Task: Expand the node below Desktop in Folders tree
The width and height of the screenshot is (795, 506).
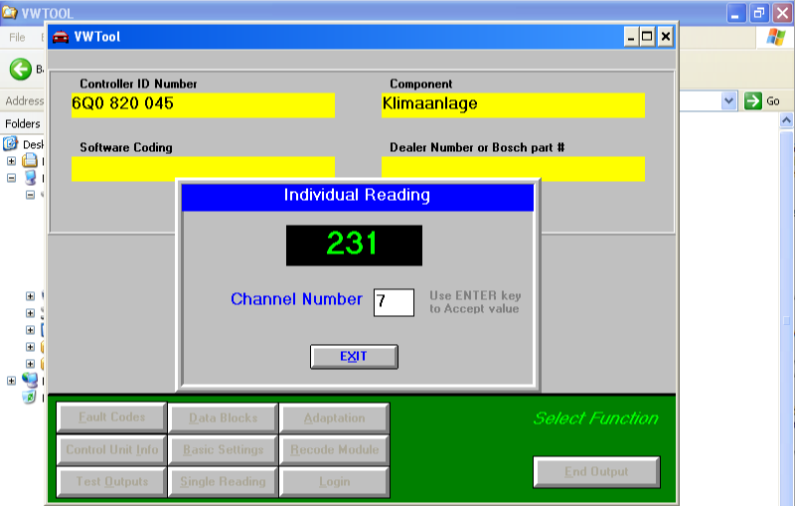Action: click(11, 161)
